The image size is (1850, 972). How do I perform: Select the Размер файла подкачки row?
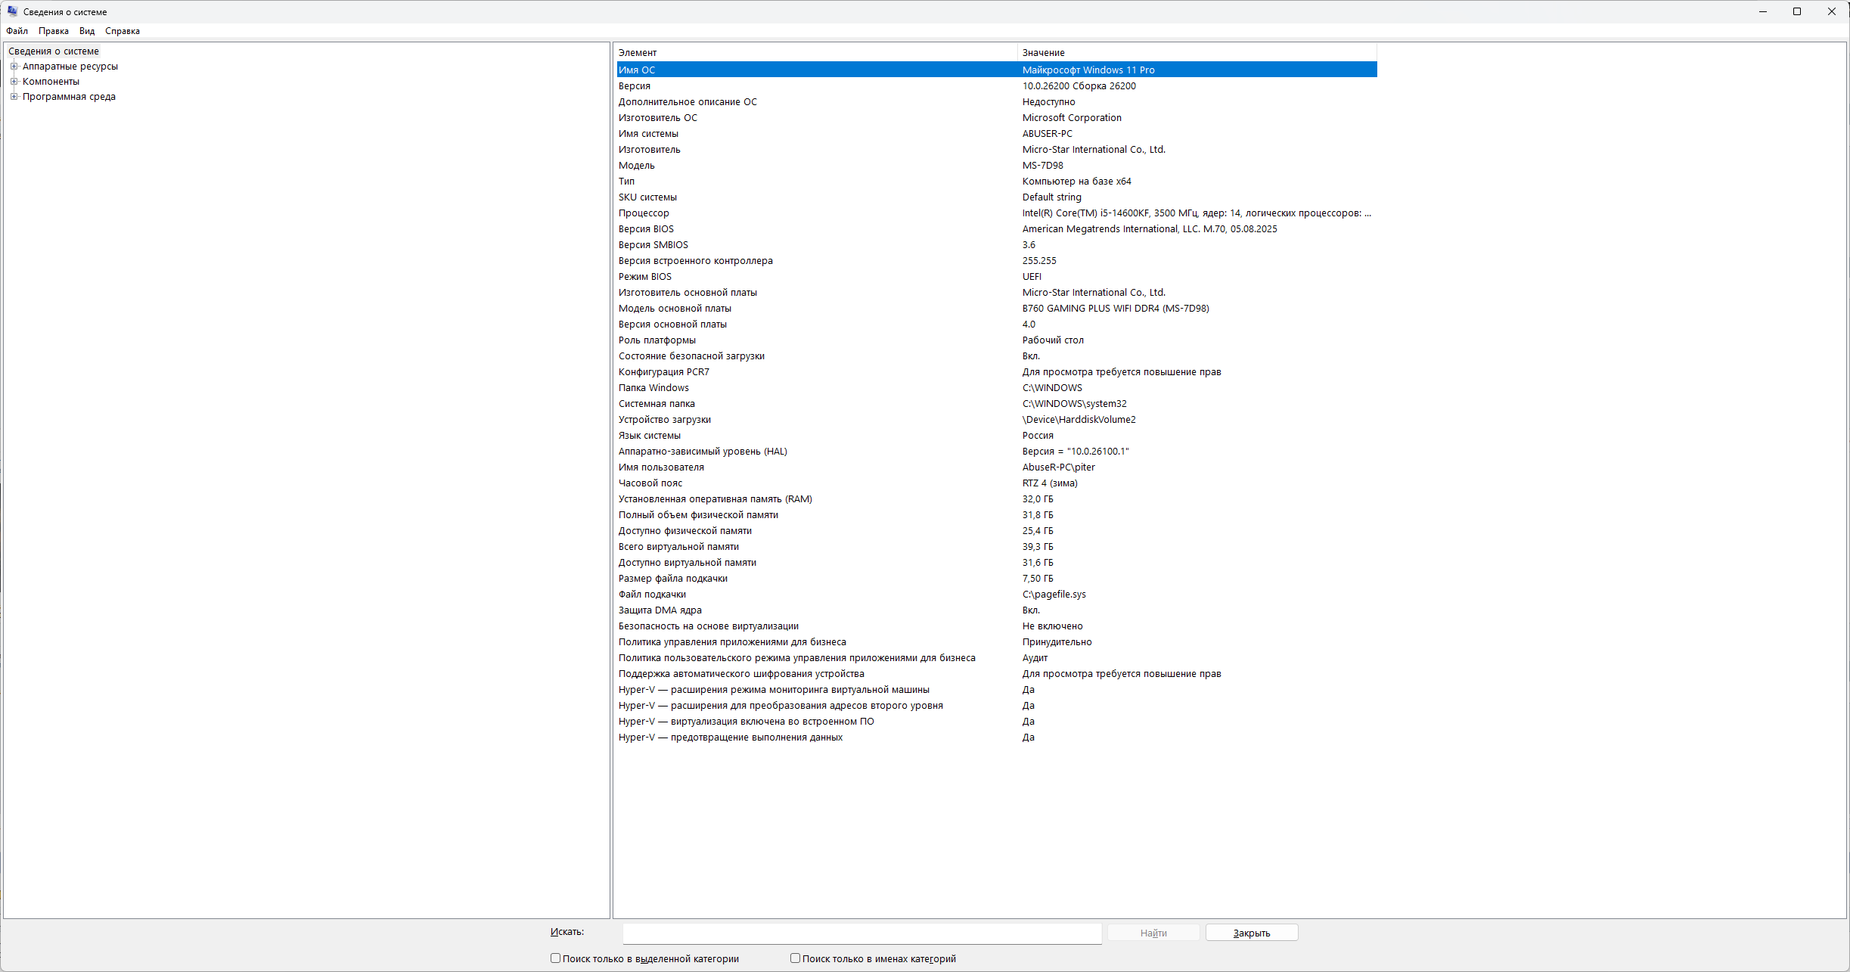point(997,578)
